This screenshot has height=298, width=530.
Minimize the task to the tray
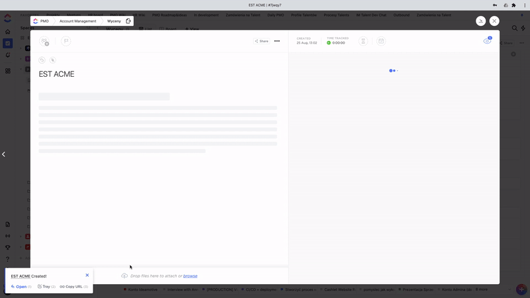(x=481, y=21)
